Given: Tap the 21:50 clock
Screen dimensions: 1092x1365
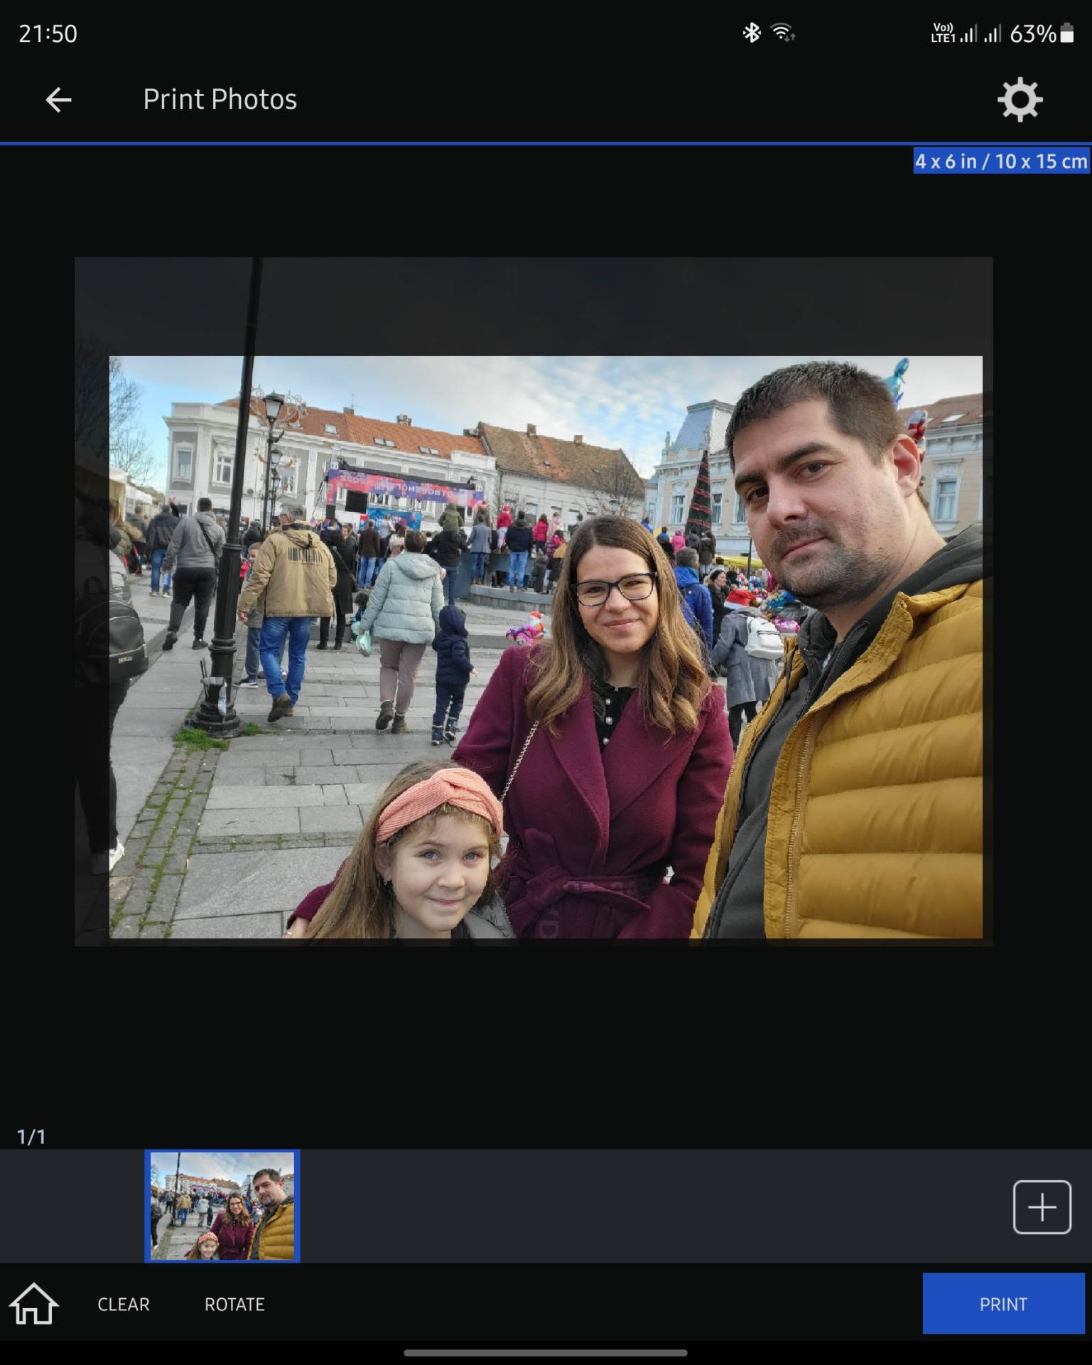Looking at the screenshot, I should coord(48,33).
